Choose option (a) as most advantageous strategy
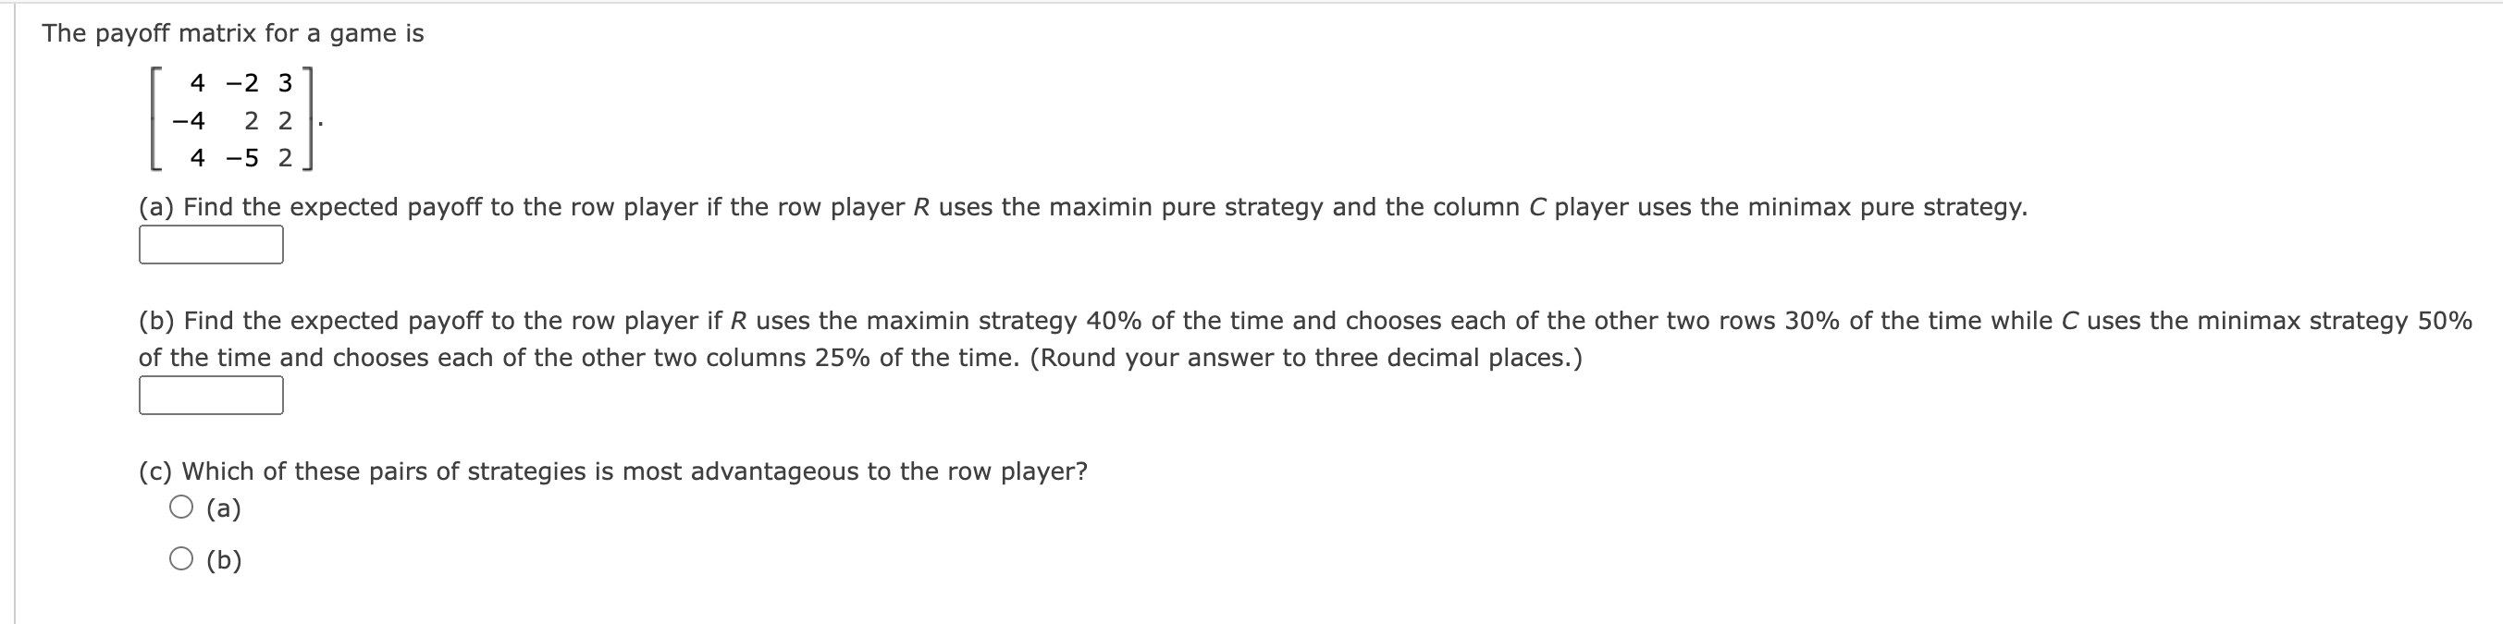The image size is (2503, 624). pyautogui.click(x=180, y=505)
